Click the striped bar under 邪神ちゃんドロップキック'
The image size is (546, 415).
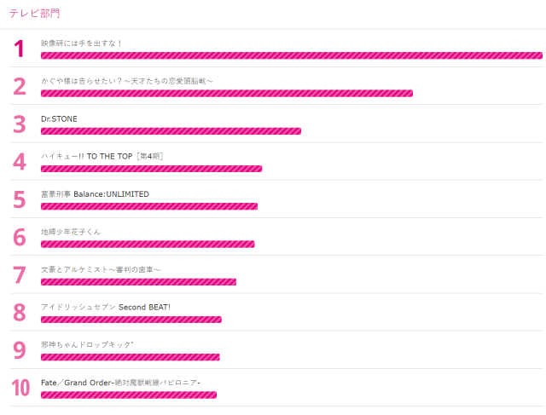point(130,357)
